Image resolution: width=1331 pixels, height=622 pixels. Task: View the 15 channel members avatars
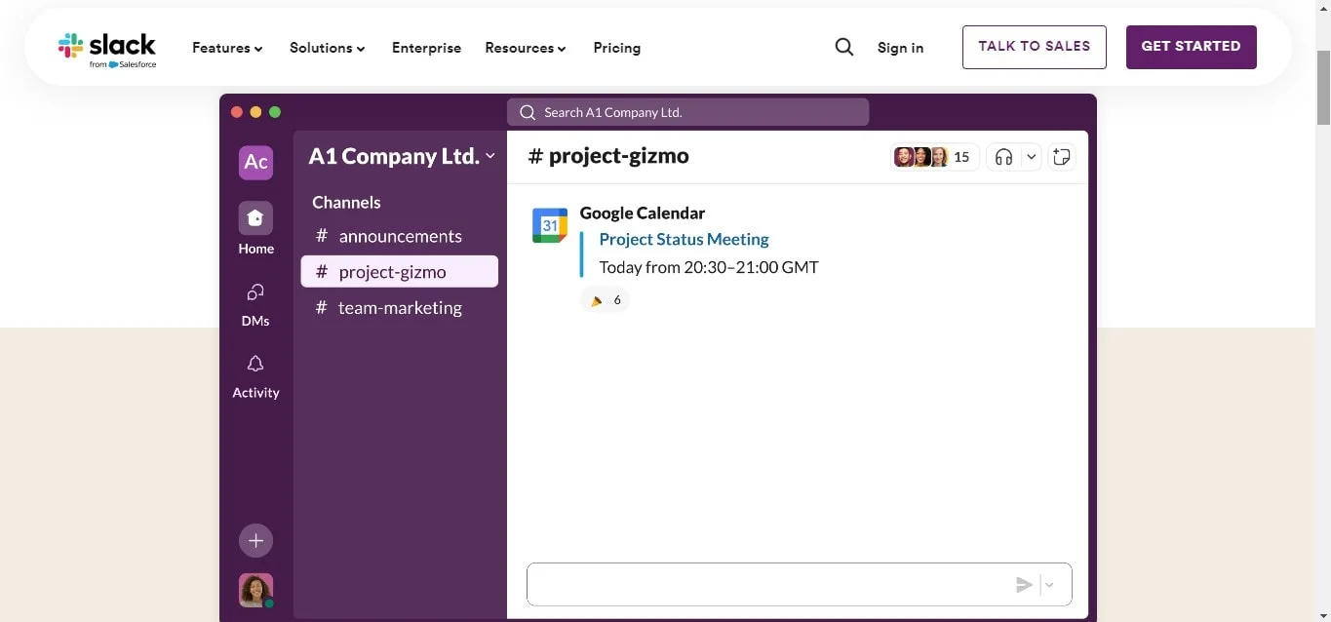coord(934,157)
